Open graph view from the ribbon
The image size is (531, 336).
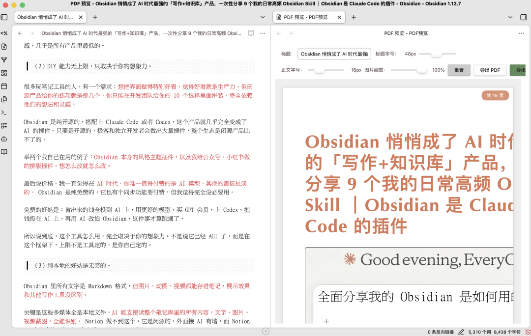click(4, 59)
